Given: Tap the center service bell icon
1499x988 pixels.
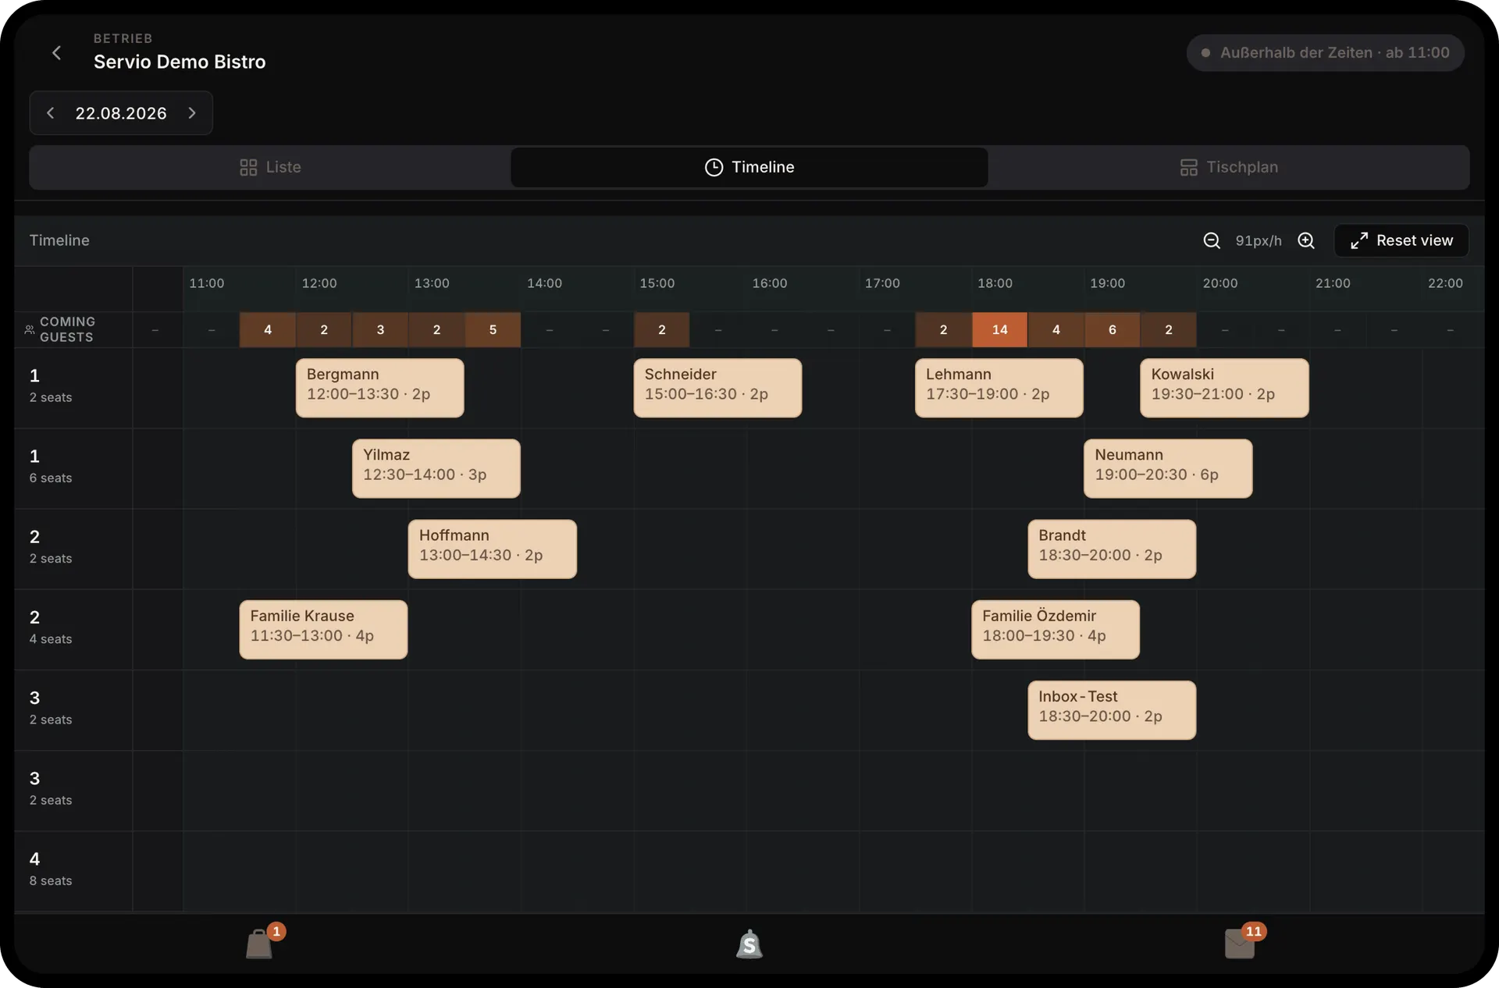Looking at the screenshot, I should click(749, 944).
